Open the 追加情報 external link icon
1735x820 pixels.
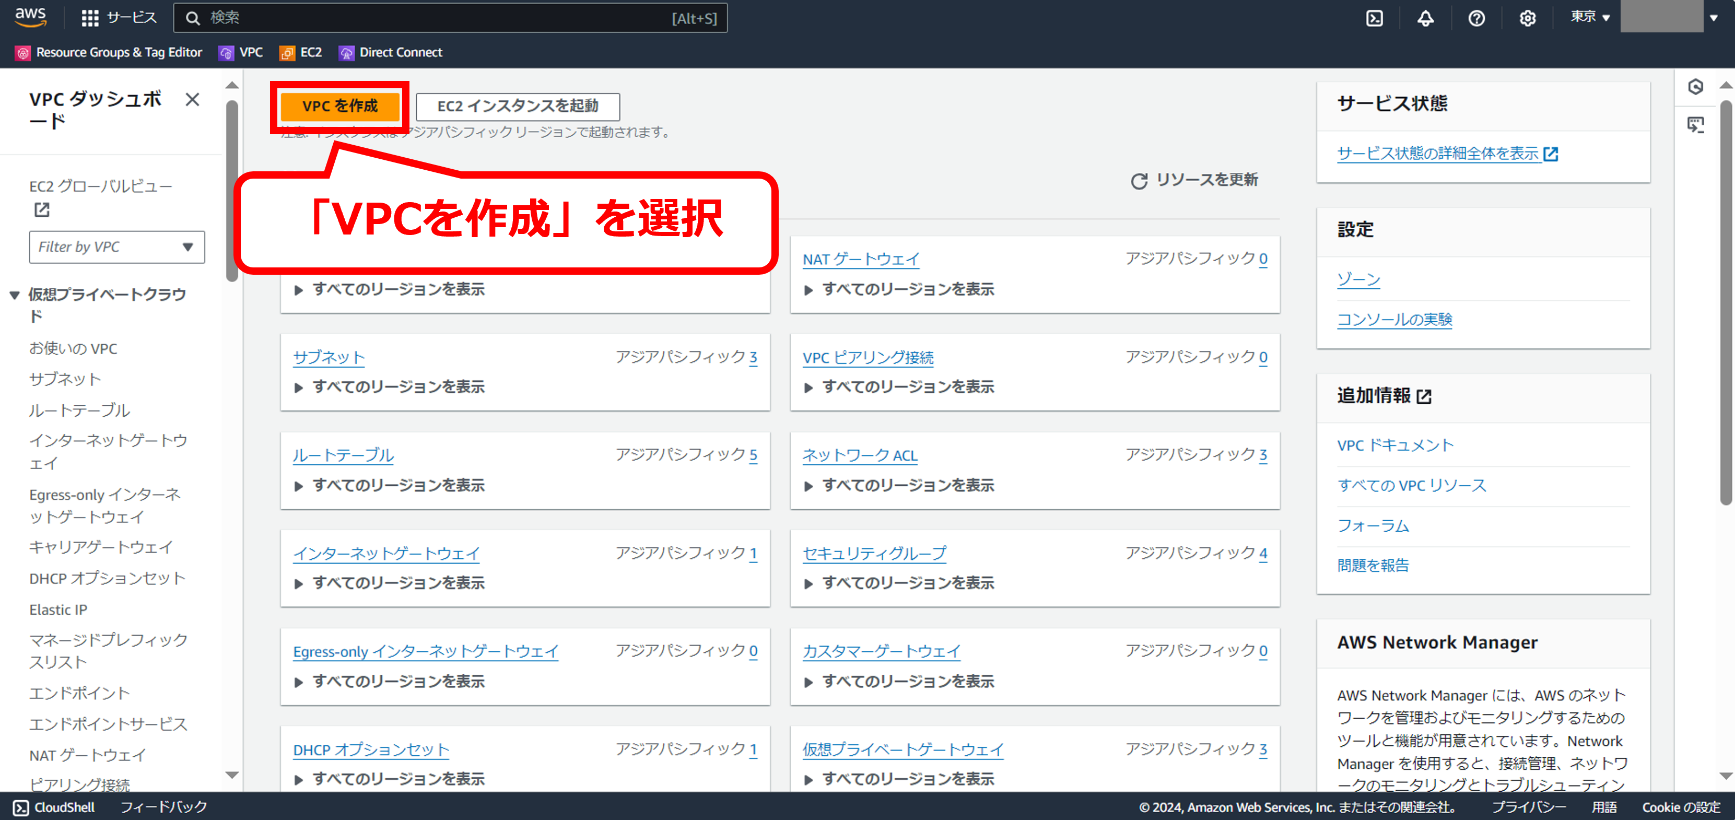pos(1424,396)
